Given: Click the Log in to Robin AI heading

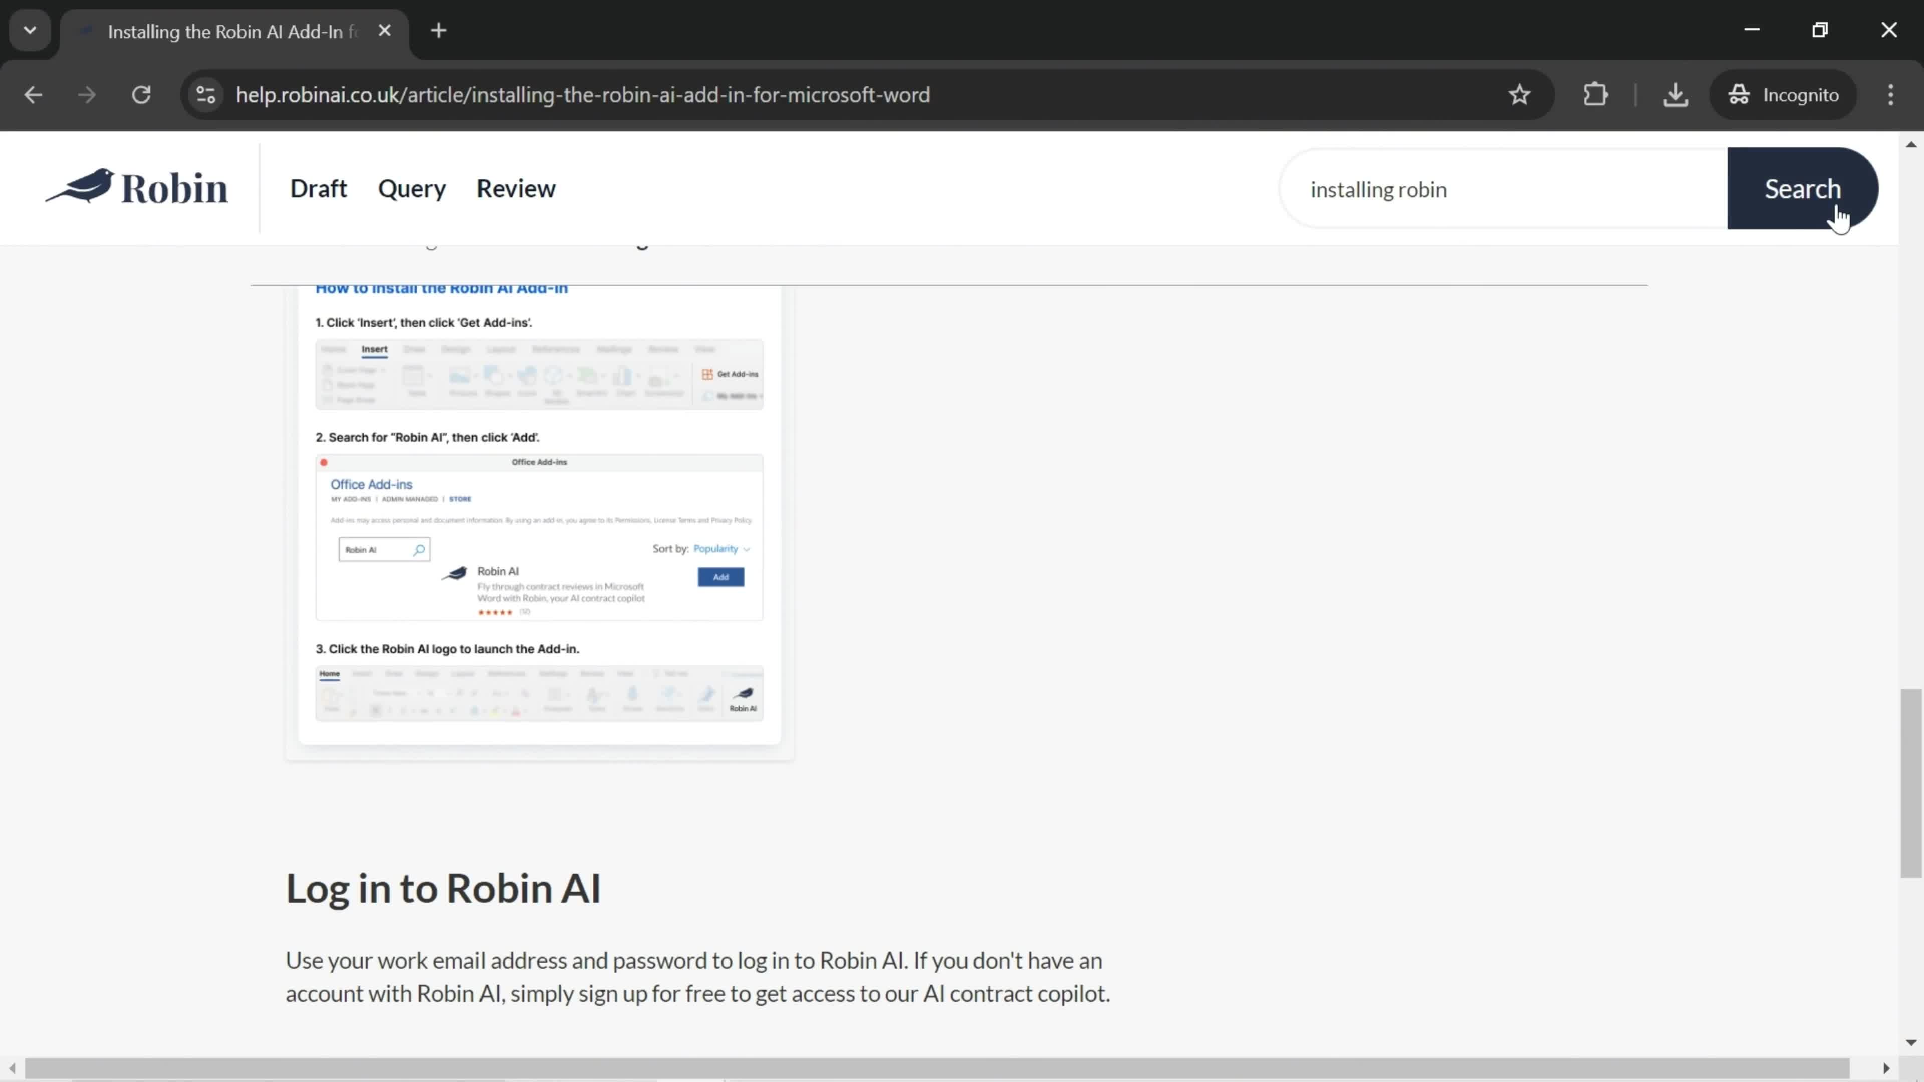Looking at the screenshot, I should [x=443, y=888].
